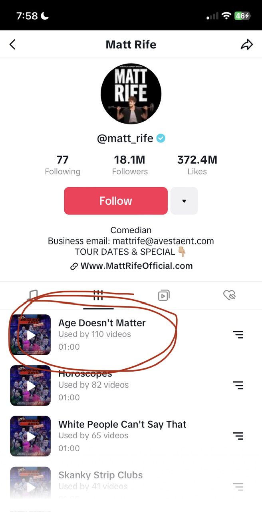Tap the share arrow icon

pyautogui.click(x=247, y=44)
